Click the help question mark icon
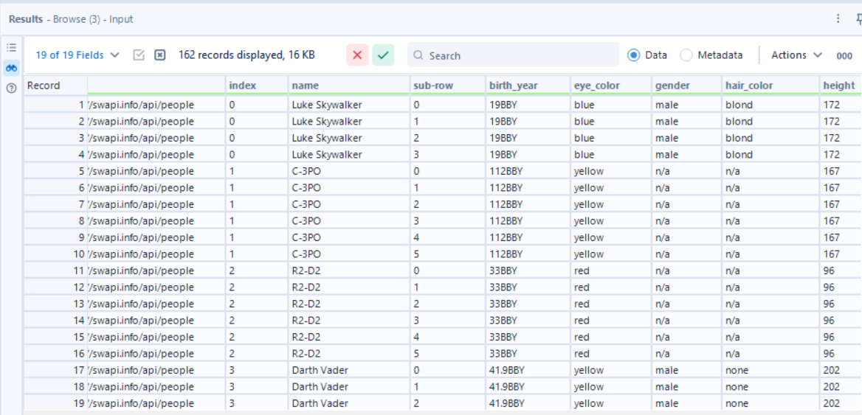The height and width of the screenshot is (415, 862). pyautogui.click(x=11, y=88)
